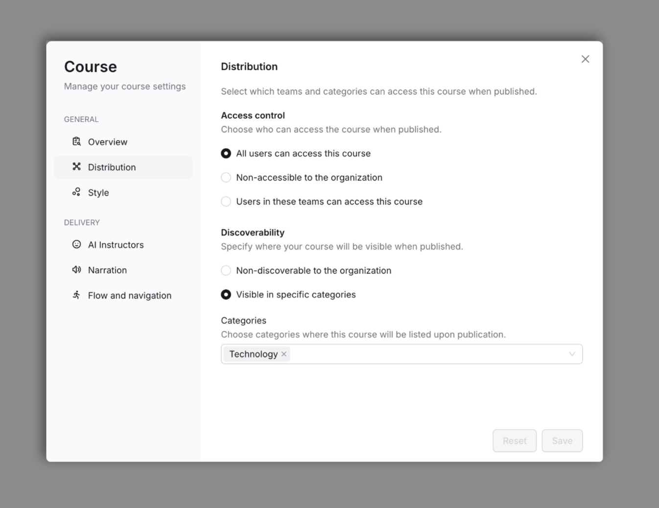Choose 'All users can access this course'
Viewport: 659px width, 508px height.
coord(226,153)
